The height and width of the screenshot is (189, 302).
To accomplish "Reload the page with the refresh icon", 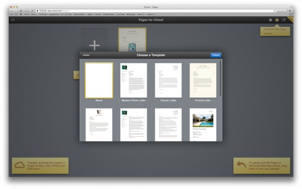I will click(275, 11).
